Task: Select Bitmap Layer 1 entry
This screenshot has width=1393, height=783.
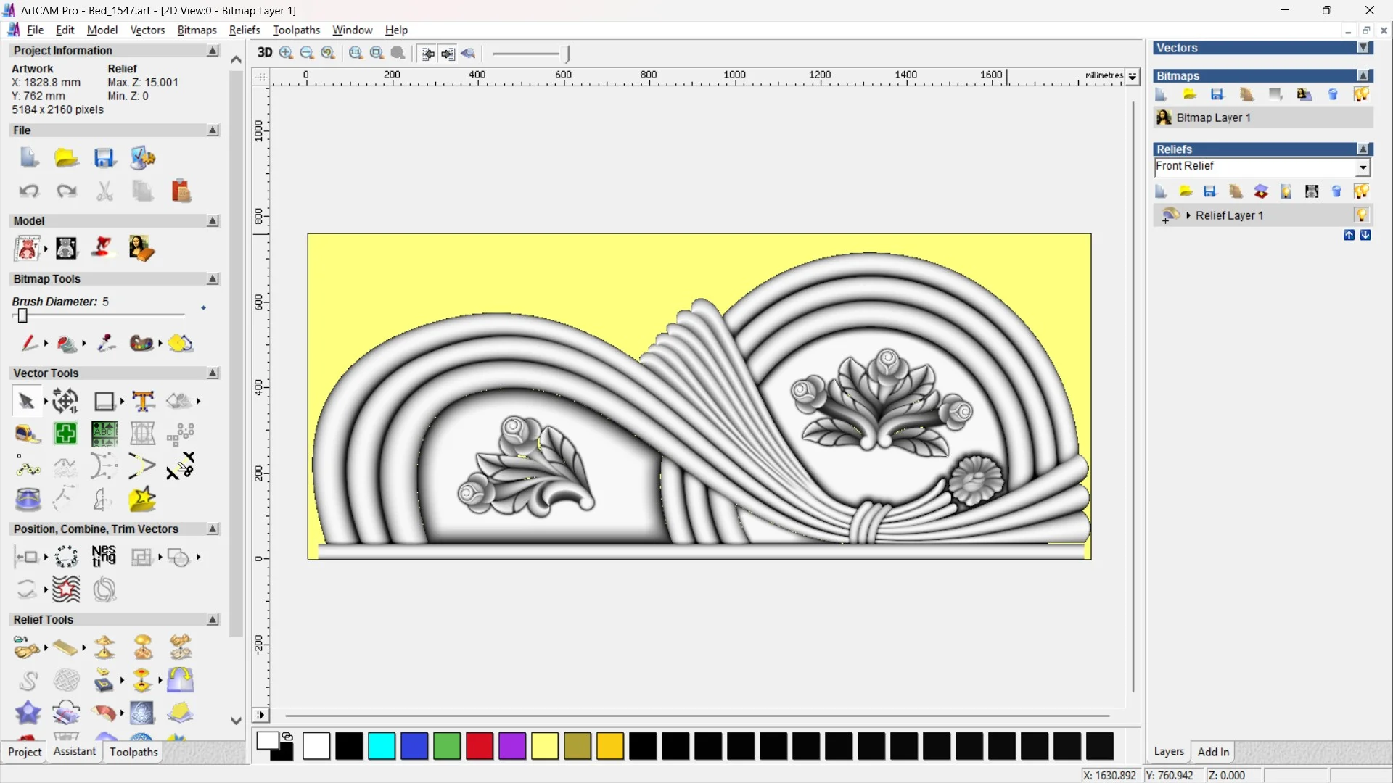Action: [x=1213, y=117]
